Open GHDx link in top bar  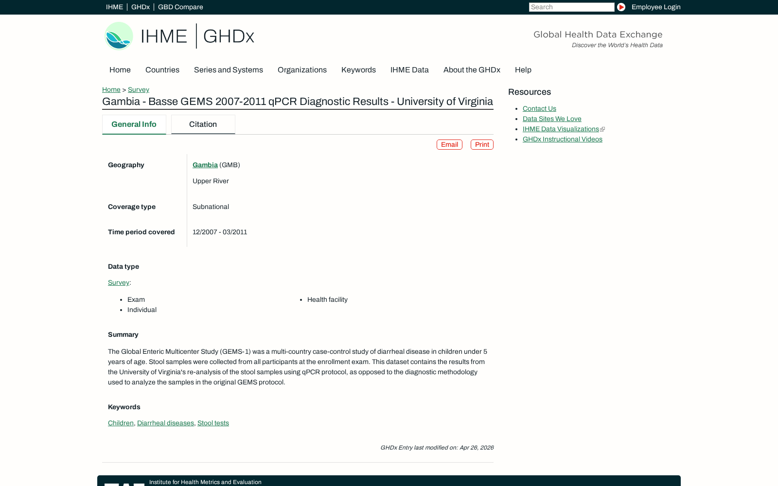(141, 7)
